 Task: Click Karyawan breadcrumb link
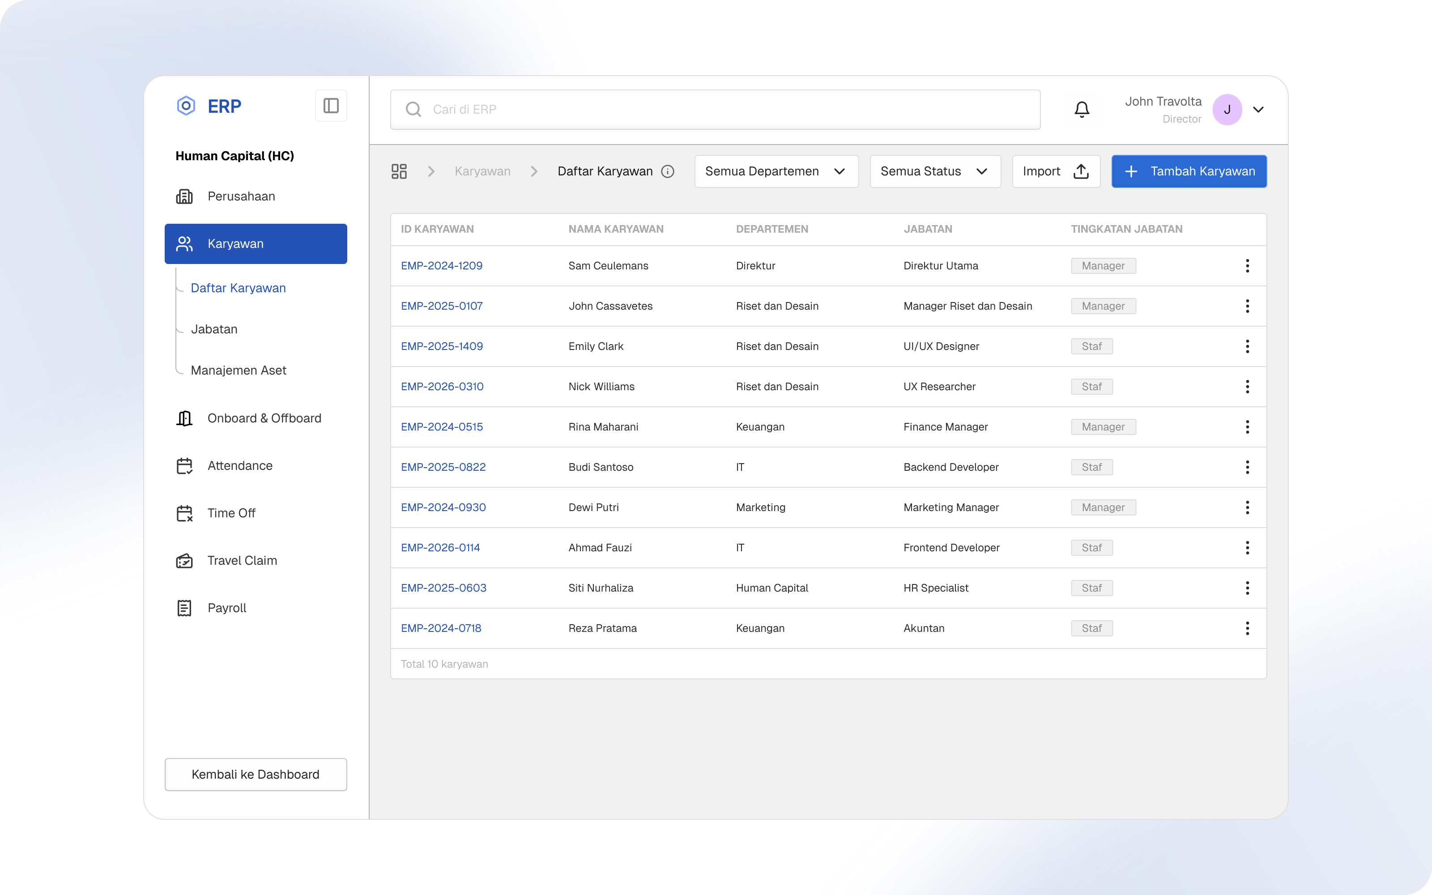tap(482, 172)
